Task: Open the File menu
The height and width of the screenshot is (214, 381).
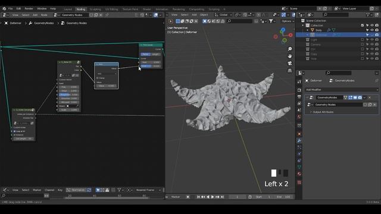Action: click(11, 8)
